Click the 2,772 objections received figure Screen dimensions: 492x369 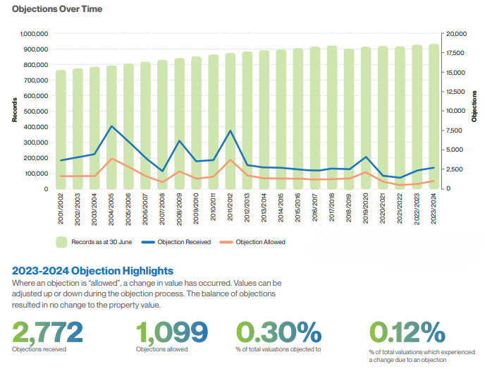point(48,330)
